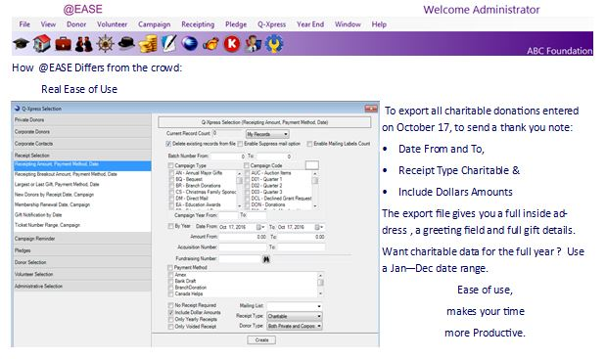Open the Volunteer menu
This screenshot has width=606, height=359.
point(112,23)
